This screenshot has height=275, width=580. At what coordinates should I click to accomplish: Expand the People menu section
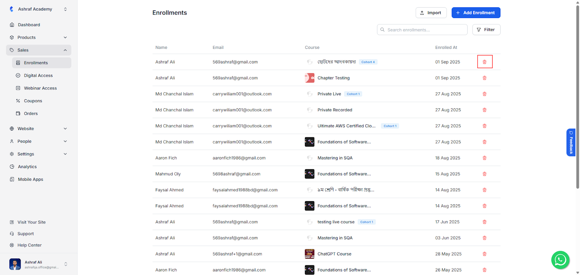click(65, 141)
